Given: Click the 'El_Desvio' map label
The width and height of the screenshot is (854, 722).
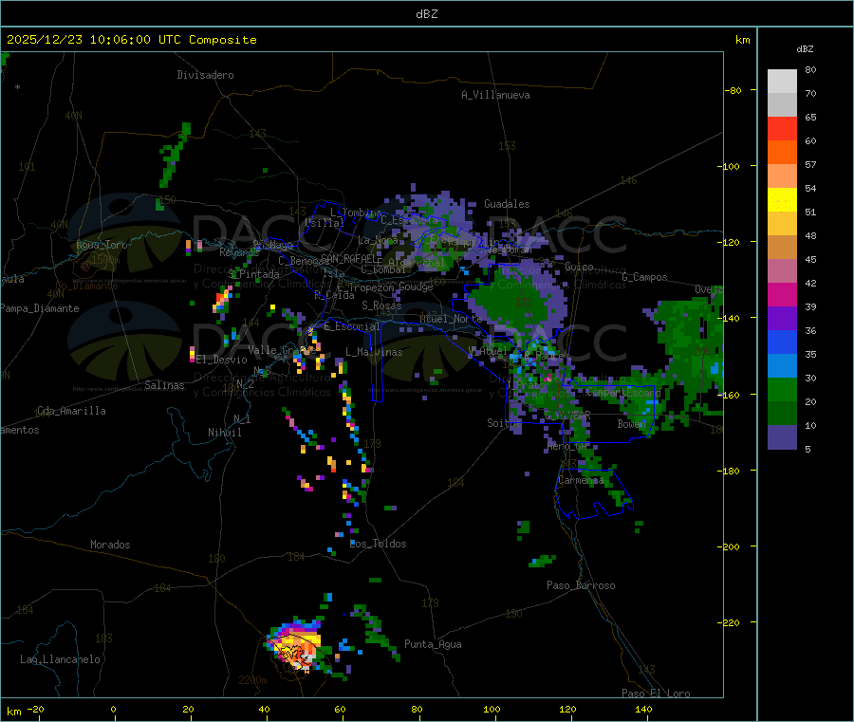Looking at the screenshot, I should 222,360.
